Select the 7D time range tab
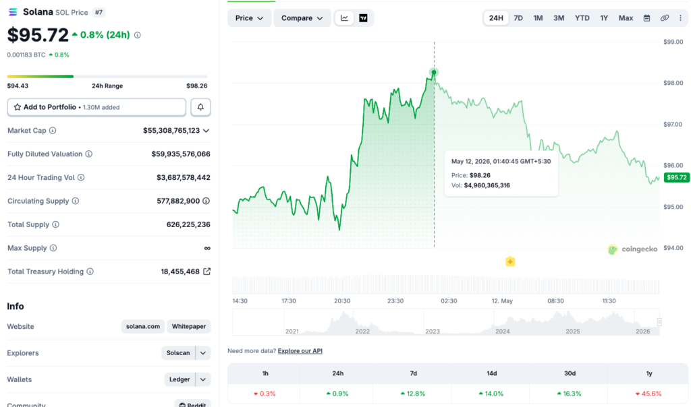The image size is (691, 407). [x=518, y=18]
